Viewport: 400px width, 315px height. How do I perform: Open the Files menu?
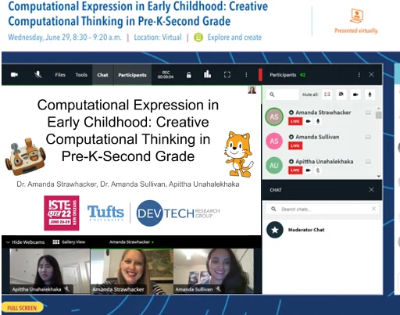pyautogui.click(x=60, y=75)
